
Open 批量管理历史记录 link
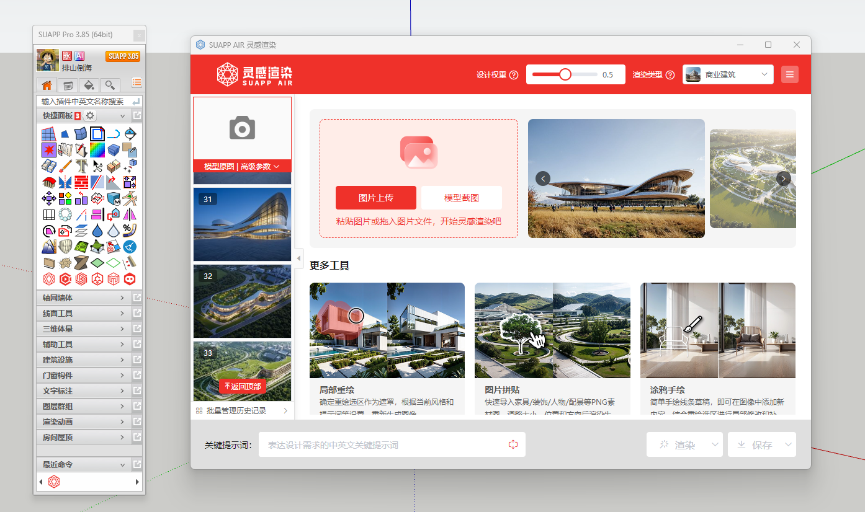coord(242,410)
